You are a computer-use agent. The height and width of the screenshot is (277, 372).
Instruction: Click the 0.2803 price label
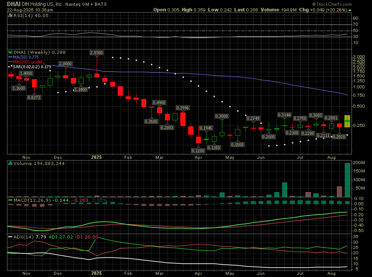(167, 128)
